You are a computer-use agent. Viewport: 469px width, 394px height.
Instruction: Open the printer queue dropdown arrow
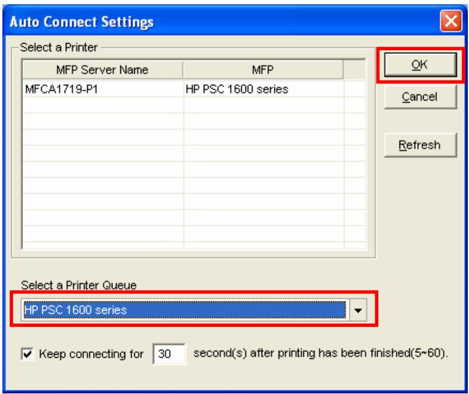358,310
